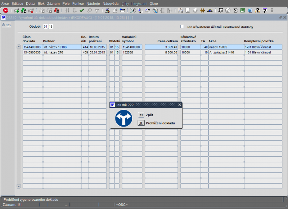This screenshot has height=209, width=288.
Task: Open the Záznam menu
Action: [x=53, y=3]
